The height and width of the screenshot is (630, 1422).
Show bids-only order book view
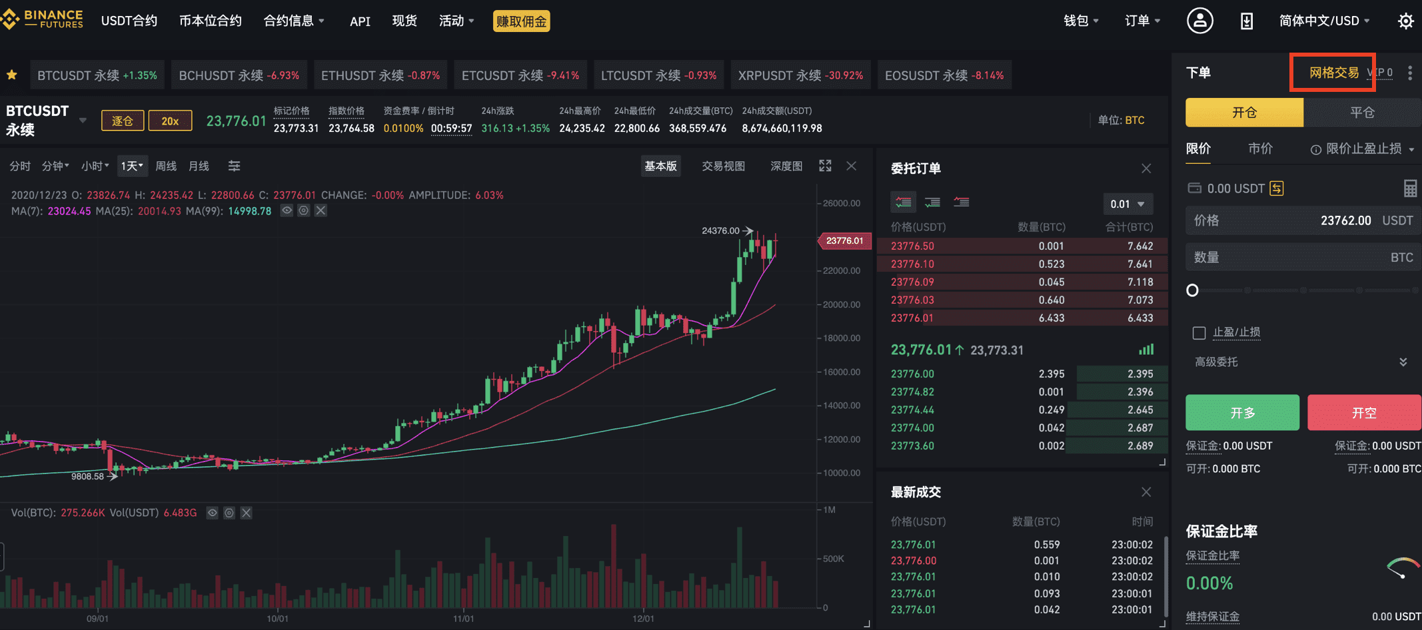[932, 202]
